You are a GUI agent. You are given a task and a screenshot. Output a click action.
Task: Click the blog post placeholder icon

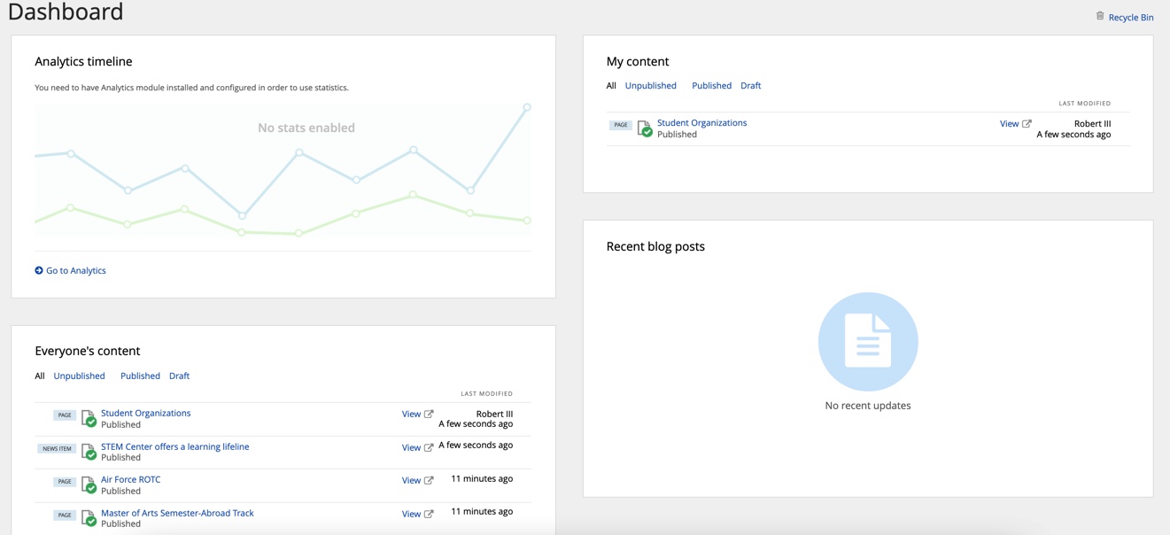[x=868, y=343]
